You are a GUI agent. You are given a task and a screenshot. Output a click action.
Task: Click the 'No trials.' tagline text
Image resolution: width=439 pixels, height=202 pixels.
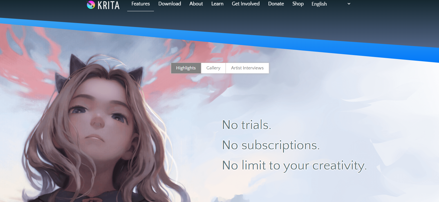click(x=246, y=125)
